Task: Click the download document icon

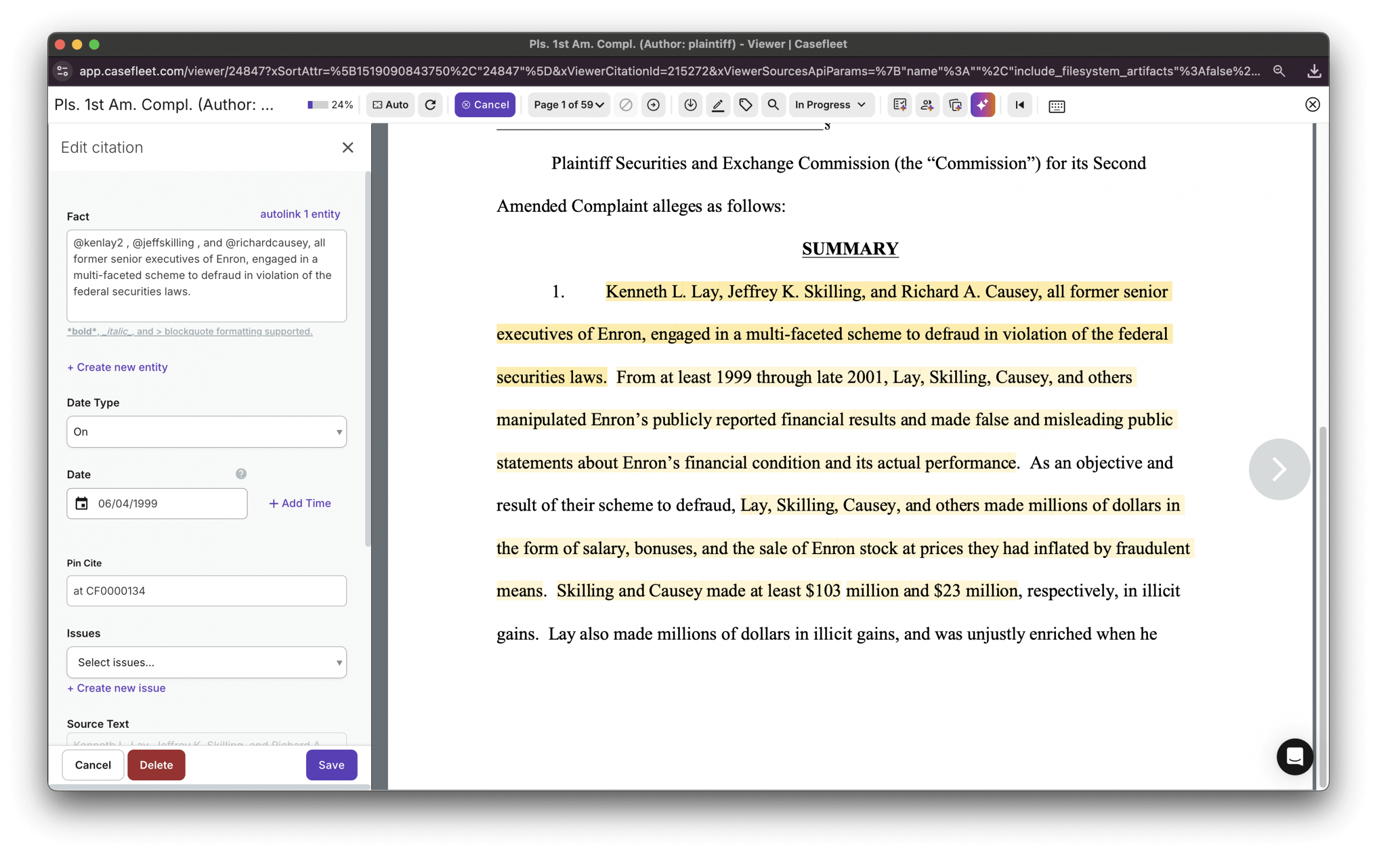Action: coord(690,105)
